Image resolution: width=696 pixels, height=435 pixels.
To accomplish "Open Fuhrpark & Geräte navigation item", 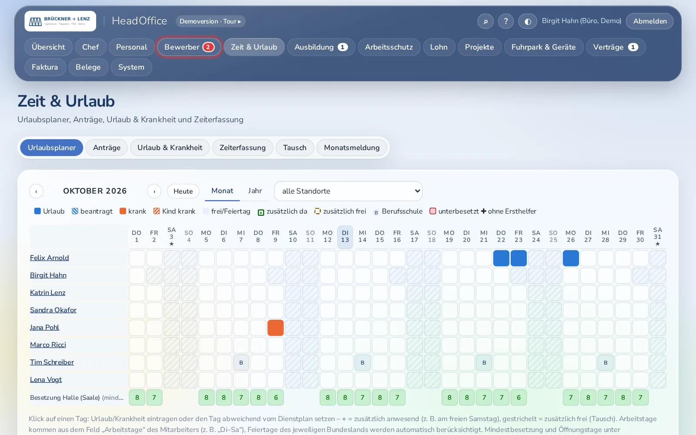I will click(544, 47).
